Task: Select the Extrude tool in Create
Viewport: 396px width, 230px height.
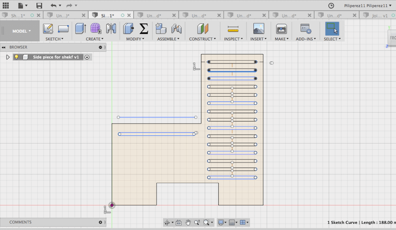Action: point(81,29)
